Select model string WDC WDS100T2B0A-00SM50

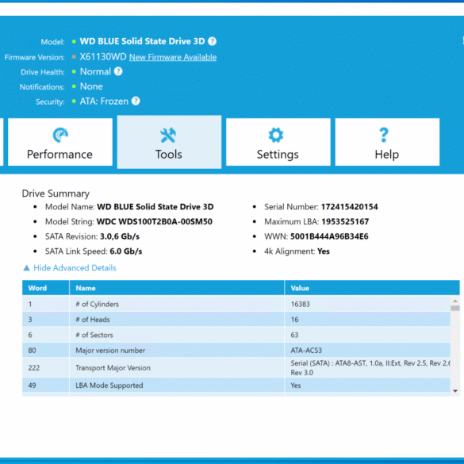(155, 221)
